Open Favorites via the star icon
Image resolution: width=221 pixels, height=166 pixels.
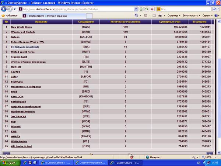coord(3,16)
